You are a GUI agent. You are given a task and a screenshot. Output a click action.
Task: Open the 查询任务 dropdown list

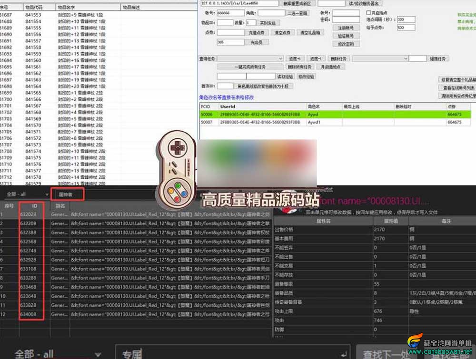click(250, 58)
